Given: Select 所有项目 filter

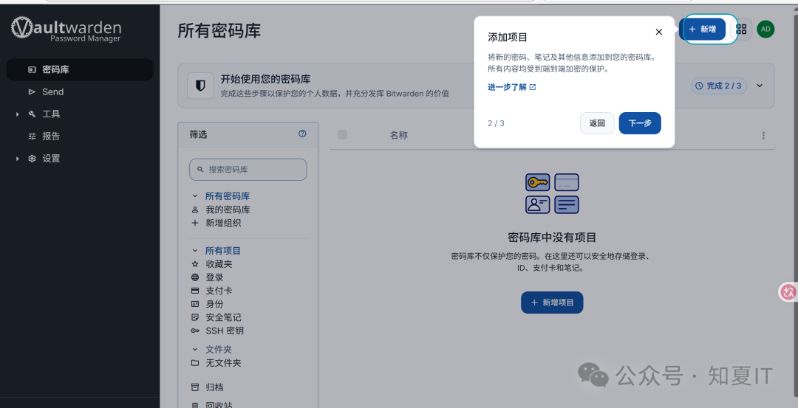Looking at the screenshot, I should pos(223,251).
